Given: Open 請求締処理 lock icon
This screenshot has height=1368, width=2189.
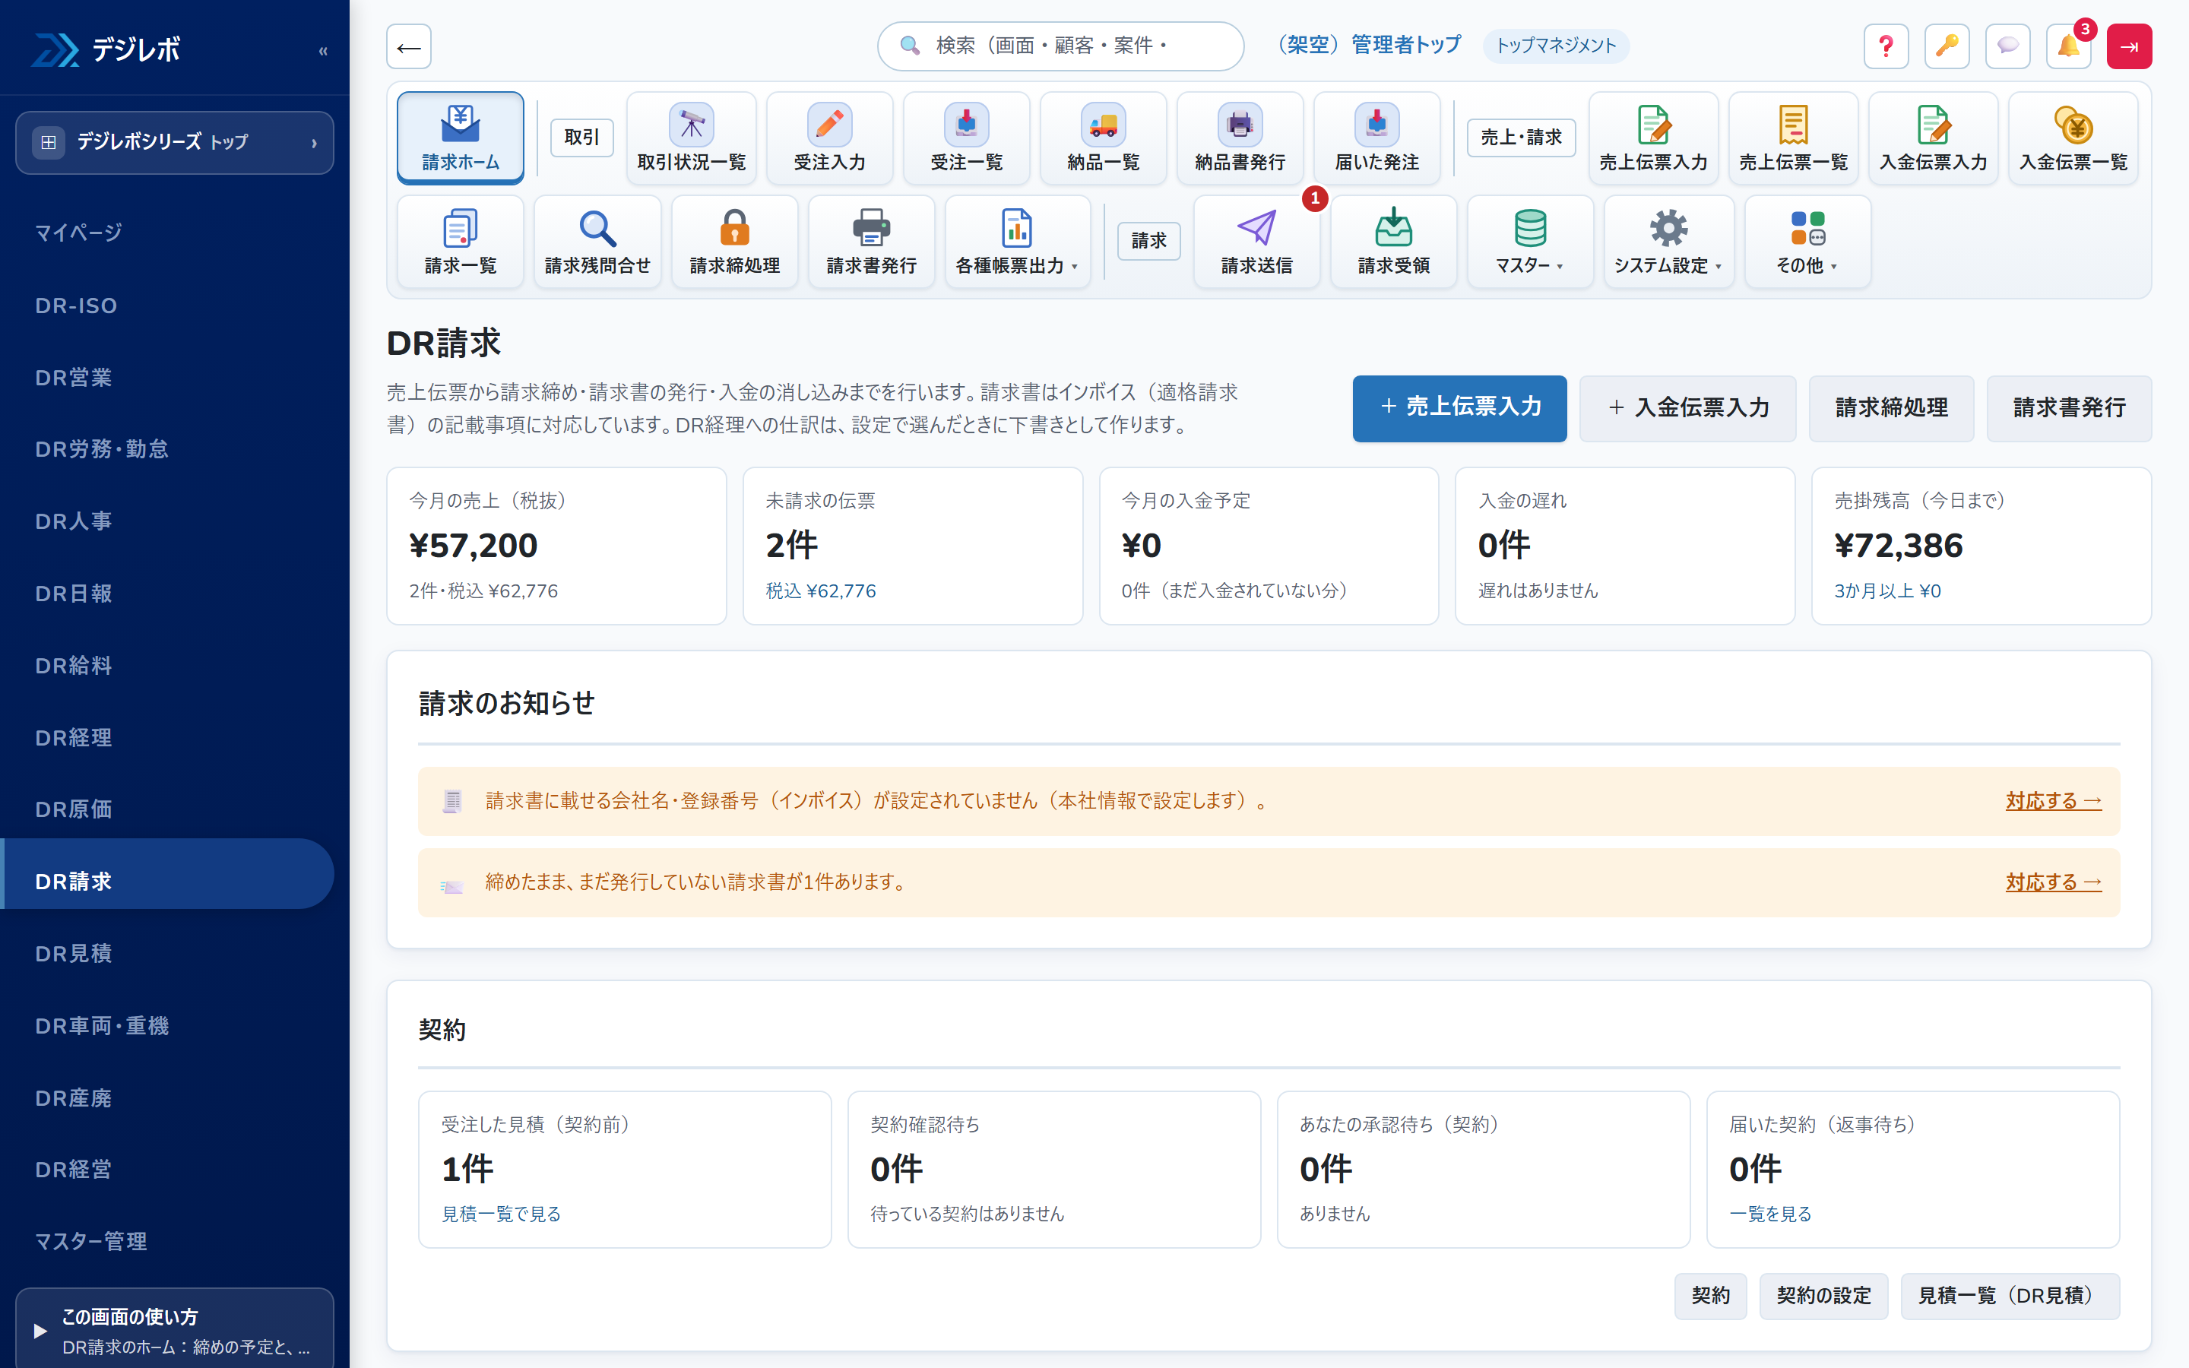Looking at the screenshot, I should tap(734, 242).
